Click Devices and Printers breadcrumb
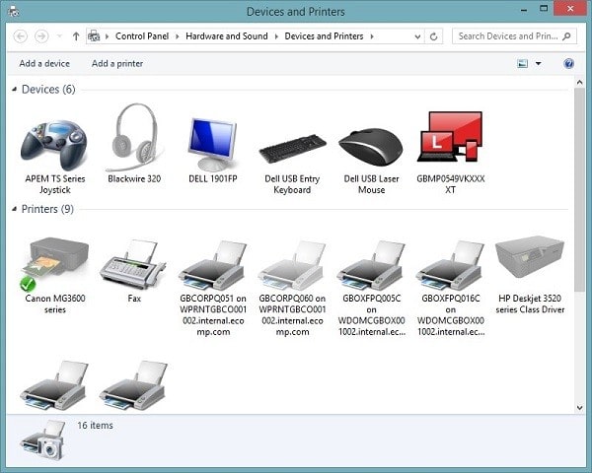Image resolution: width=592 pixels, height=473 pixels. pyautogui.click(x=324, y=36)
